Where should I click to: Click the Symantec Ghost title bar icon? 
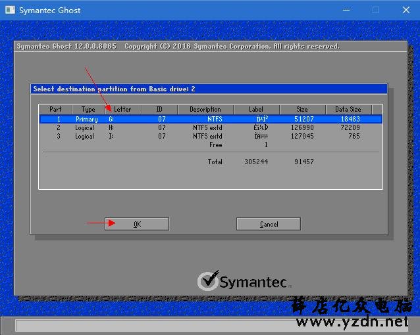pyautogui.click(x=10, y=10)
